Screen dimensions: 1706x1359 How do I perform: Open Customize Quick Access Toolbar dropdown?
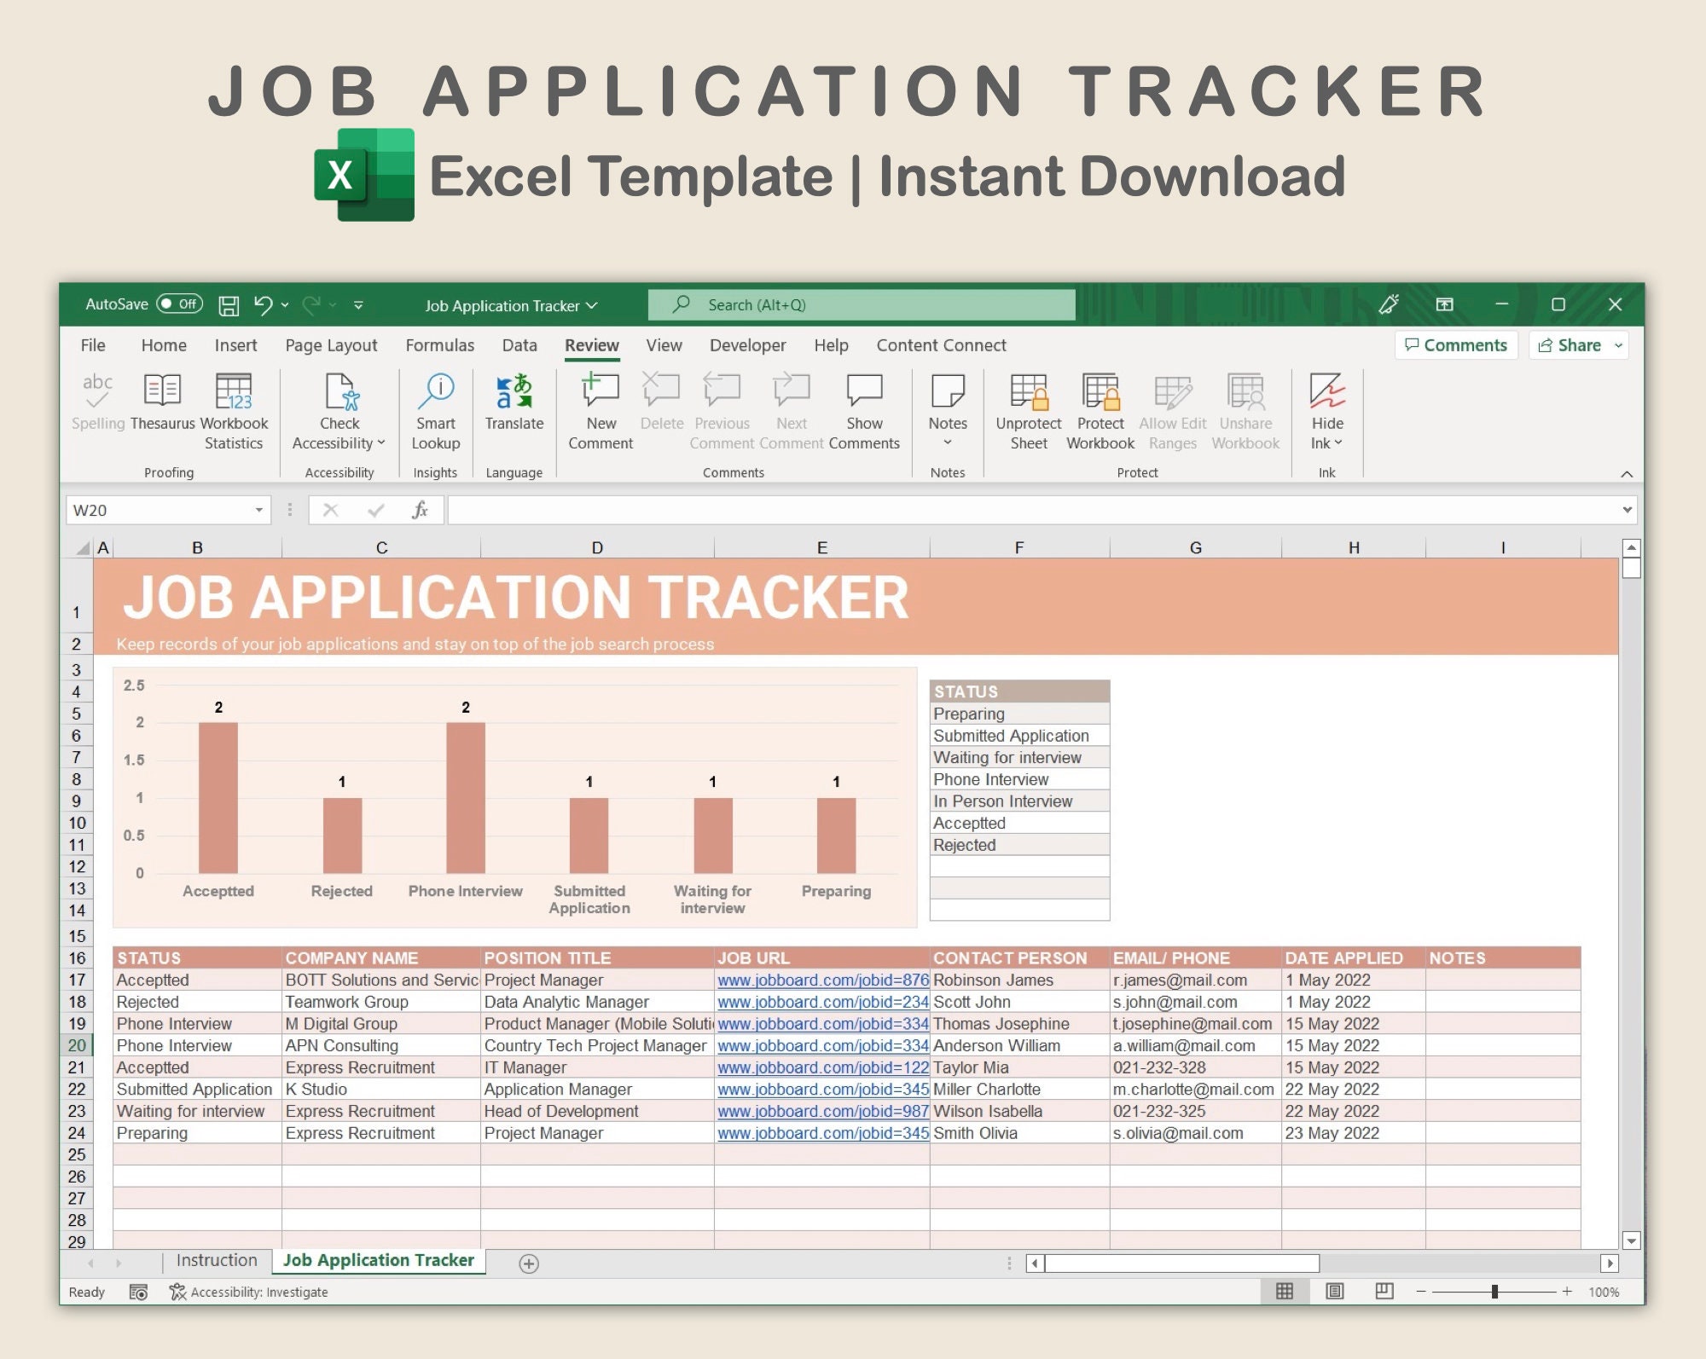pyautogui.click(x=358, y=304)
